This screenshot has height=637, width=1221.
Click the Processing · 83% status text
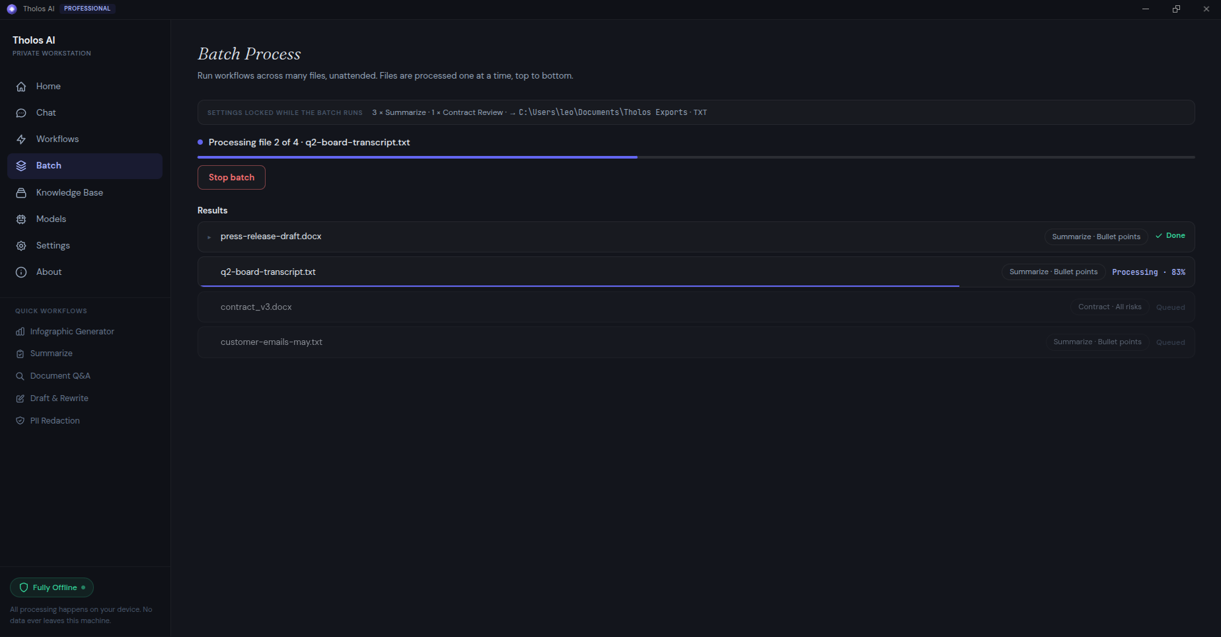click(x=1148, y=272)
